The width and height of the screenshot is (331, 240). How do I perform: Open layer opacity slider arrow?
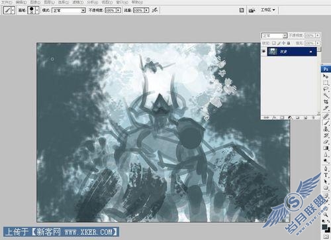point(318,35)
